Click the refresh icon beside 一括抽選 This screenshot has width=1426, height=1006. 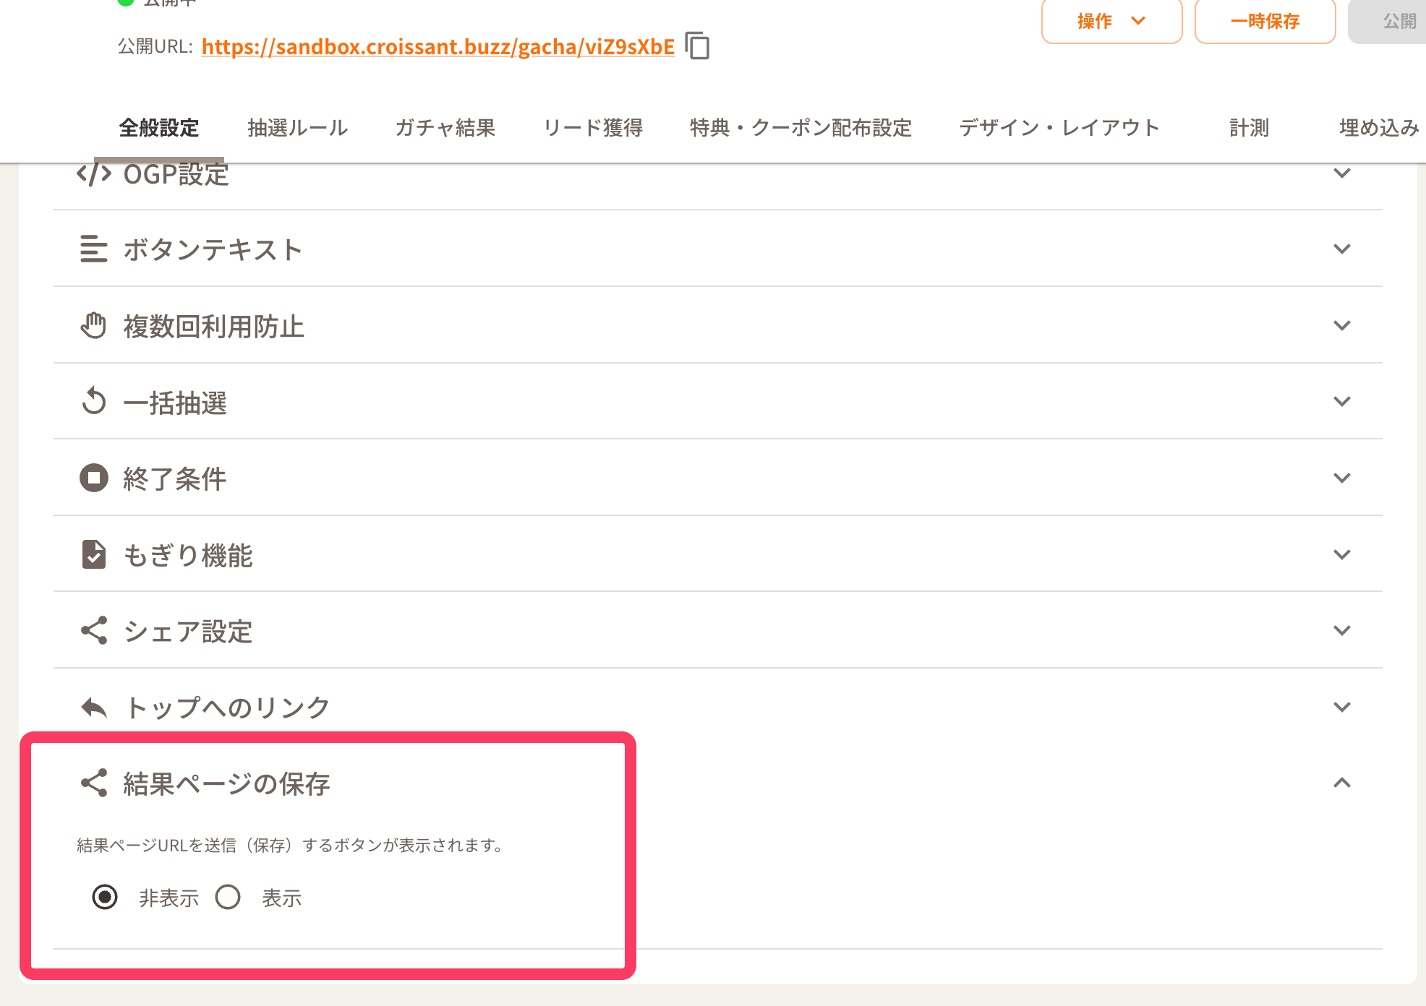[93, 402]
